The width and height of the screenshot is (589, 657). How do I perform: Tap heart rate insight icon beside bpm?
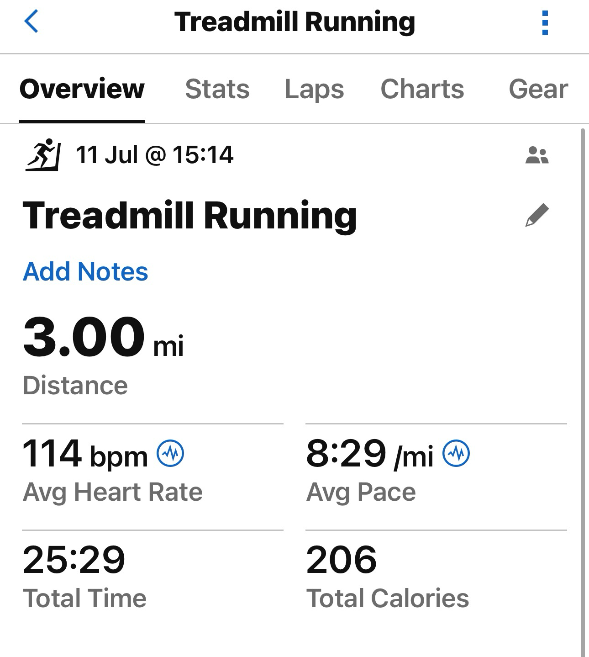(x=170, y=453)
